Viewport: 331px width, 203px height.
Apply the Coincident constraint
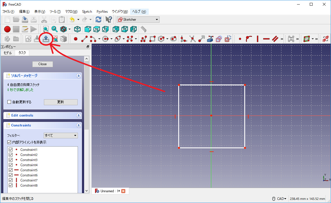pyautogui.click(x=240, y=39)
